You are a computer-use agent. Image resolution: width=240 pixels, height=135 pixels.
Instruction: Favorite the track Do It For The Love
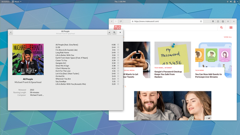[x=118, y=71]
